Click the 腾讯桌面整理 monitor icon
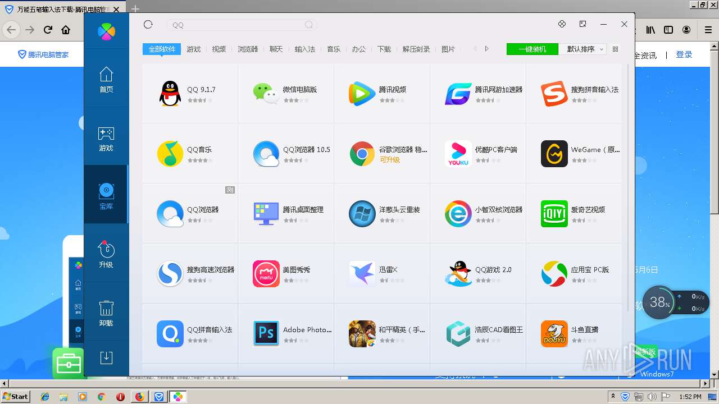 tap(266, 213)
